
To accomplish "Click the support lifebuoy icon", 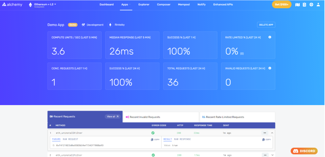I will (311, 5).
